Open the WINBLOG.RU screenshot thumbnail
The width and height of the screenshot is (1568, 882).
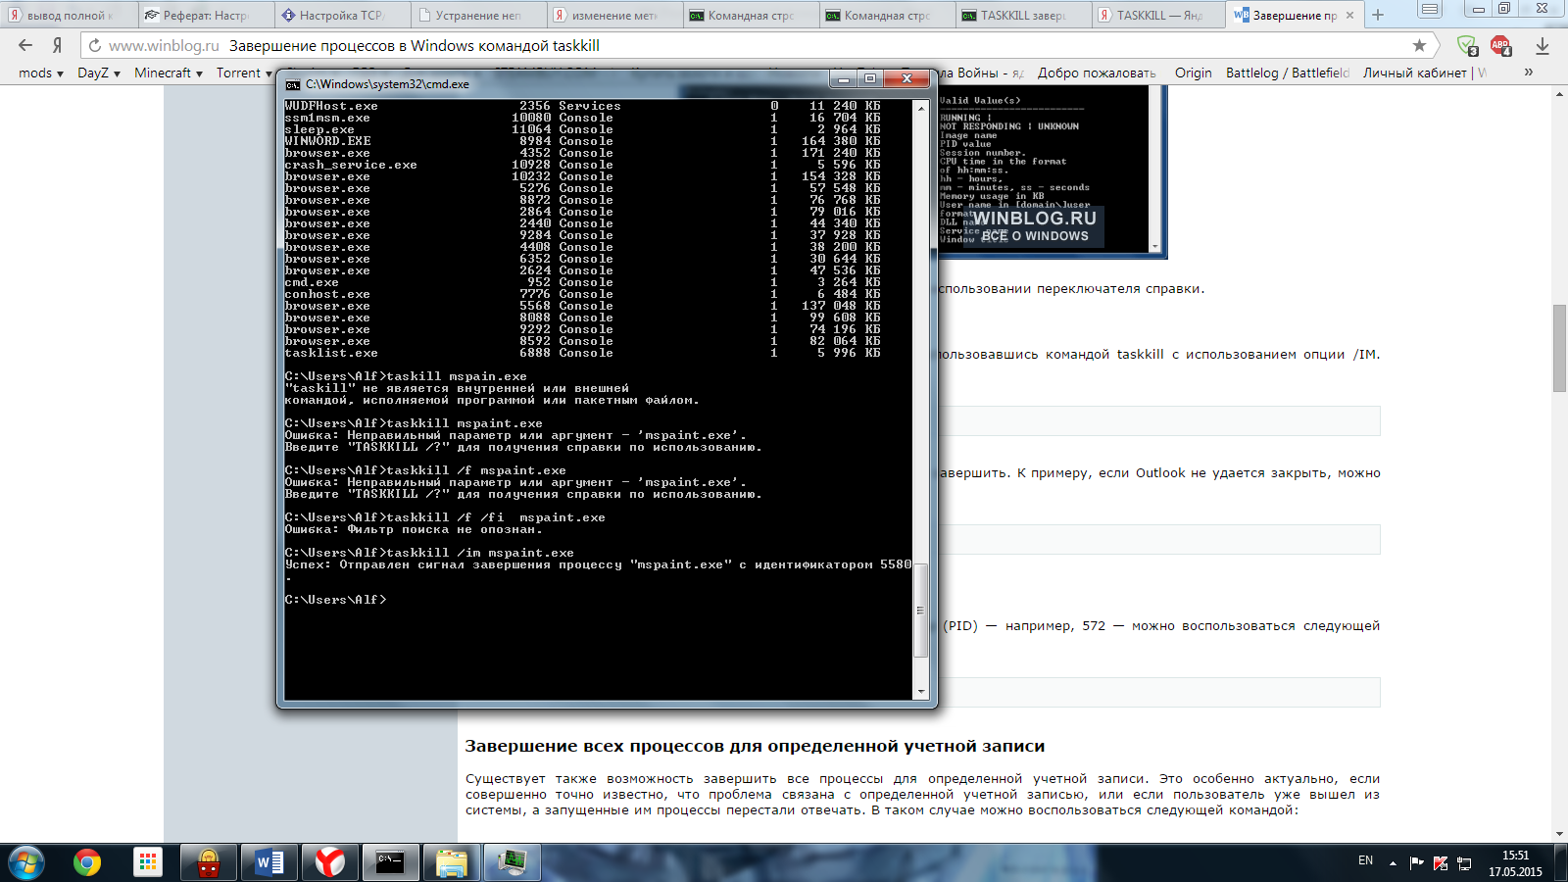pos(1052,171)
